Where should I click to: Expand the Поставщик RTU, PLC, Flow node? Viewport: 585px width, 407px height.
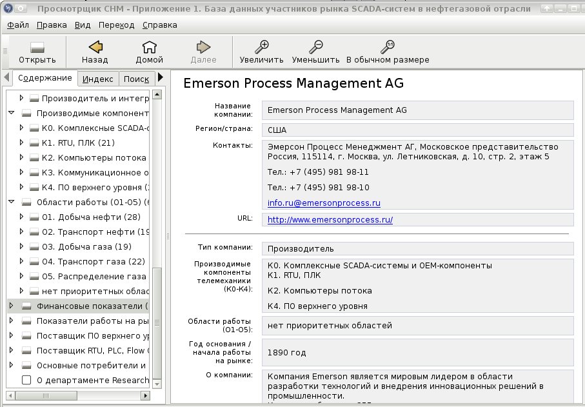11,350
